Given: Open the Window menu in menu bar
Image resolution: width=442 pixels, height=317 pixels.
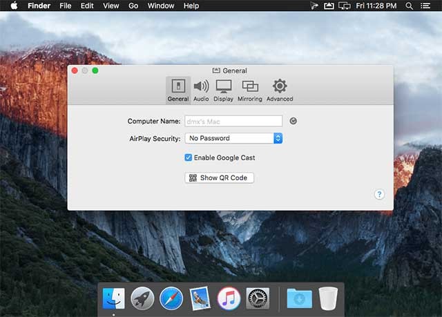Looking at the screenshot, I should click(x=161, y=6).
